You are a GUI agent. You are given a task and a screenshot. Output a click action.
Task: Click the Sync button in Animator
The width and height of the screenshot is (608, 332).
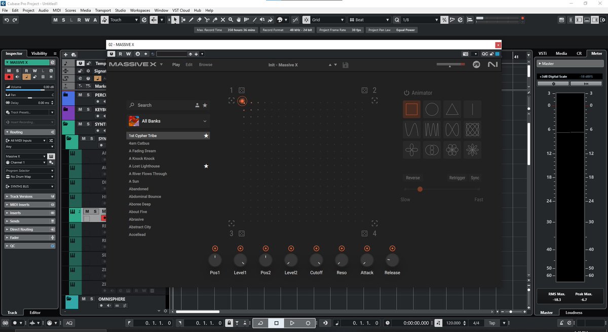[x=475, y=178]
